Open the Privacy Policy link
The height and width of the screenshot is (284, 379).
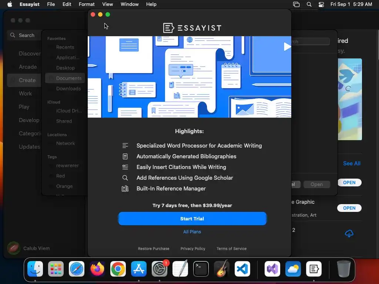[192, 248]
